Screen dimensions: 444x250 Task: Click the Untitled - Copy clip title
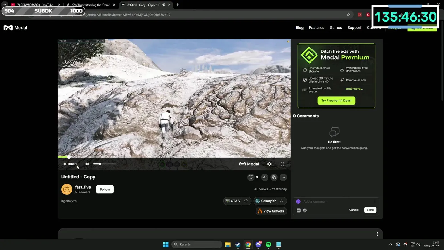coord(78,177)
